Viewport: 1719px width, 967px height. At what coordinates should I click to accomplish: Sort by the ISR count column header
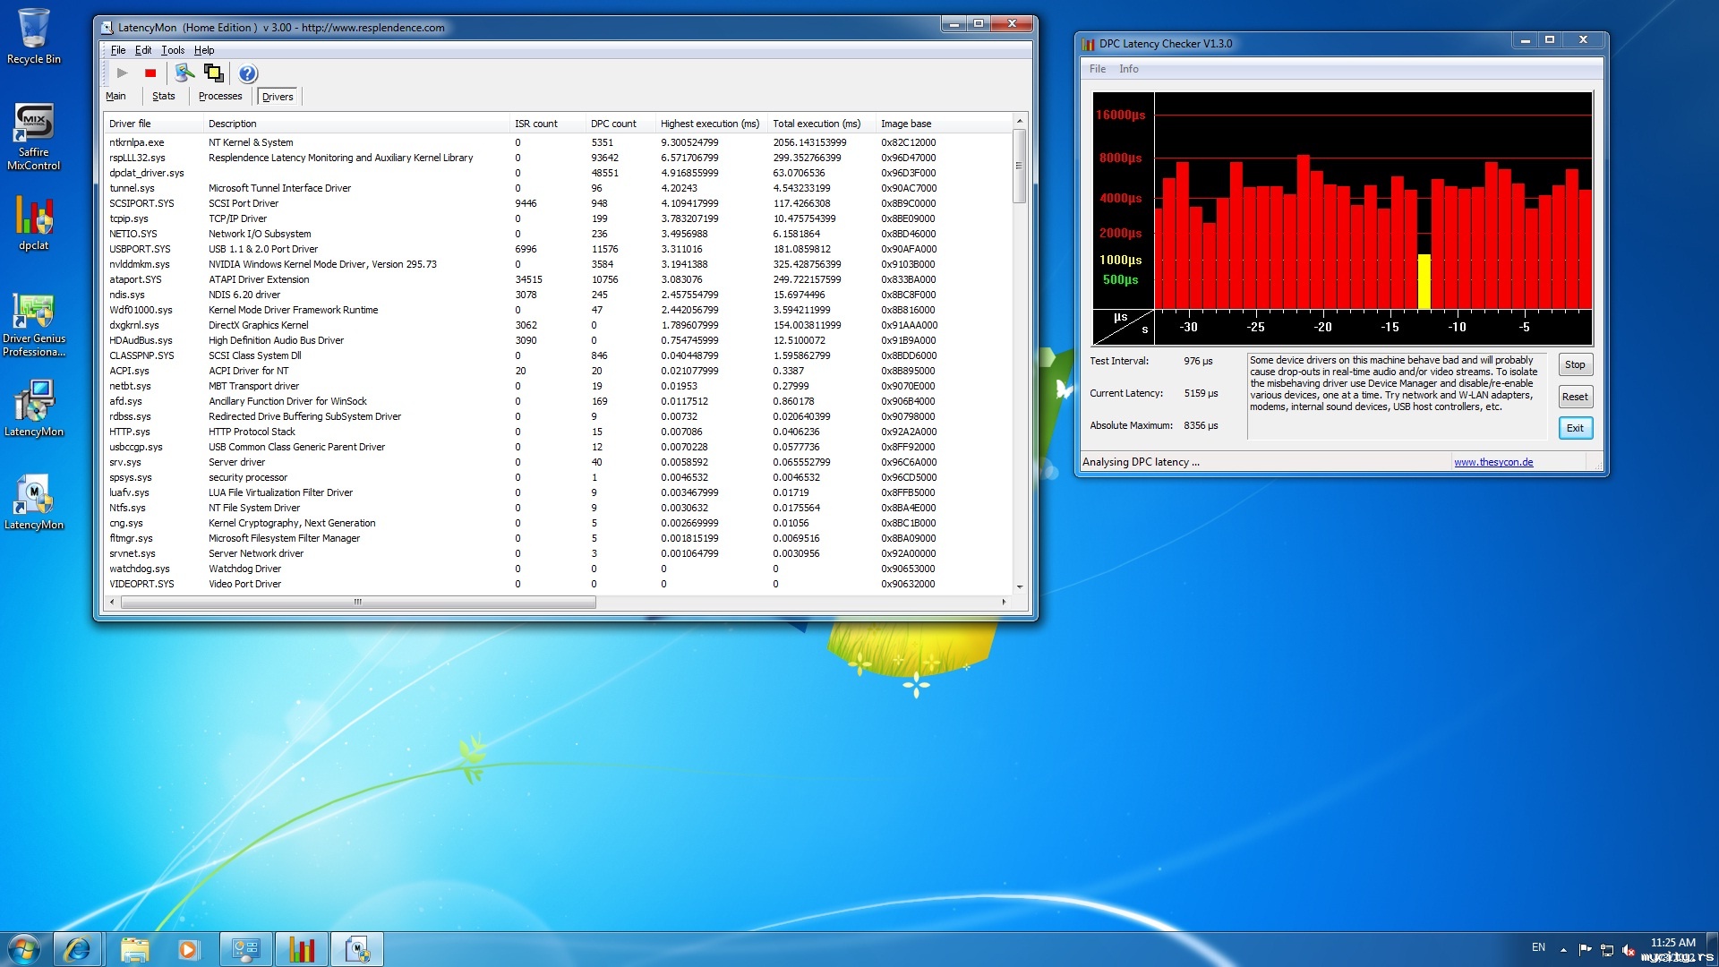tap(547, 124)
